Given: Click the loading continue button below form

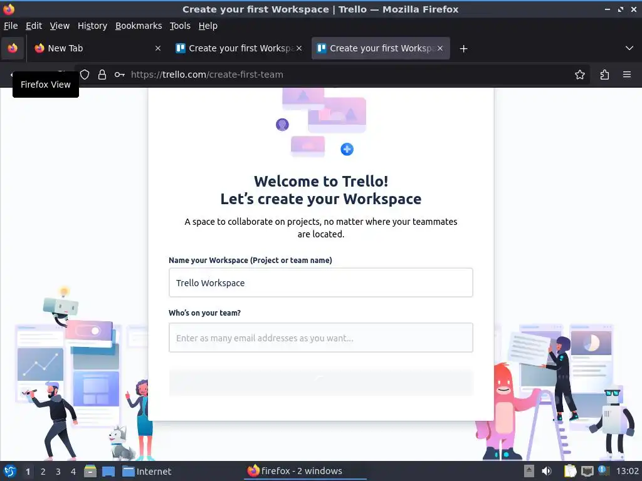Looking at the screenshot, I should (320, 383).
